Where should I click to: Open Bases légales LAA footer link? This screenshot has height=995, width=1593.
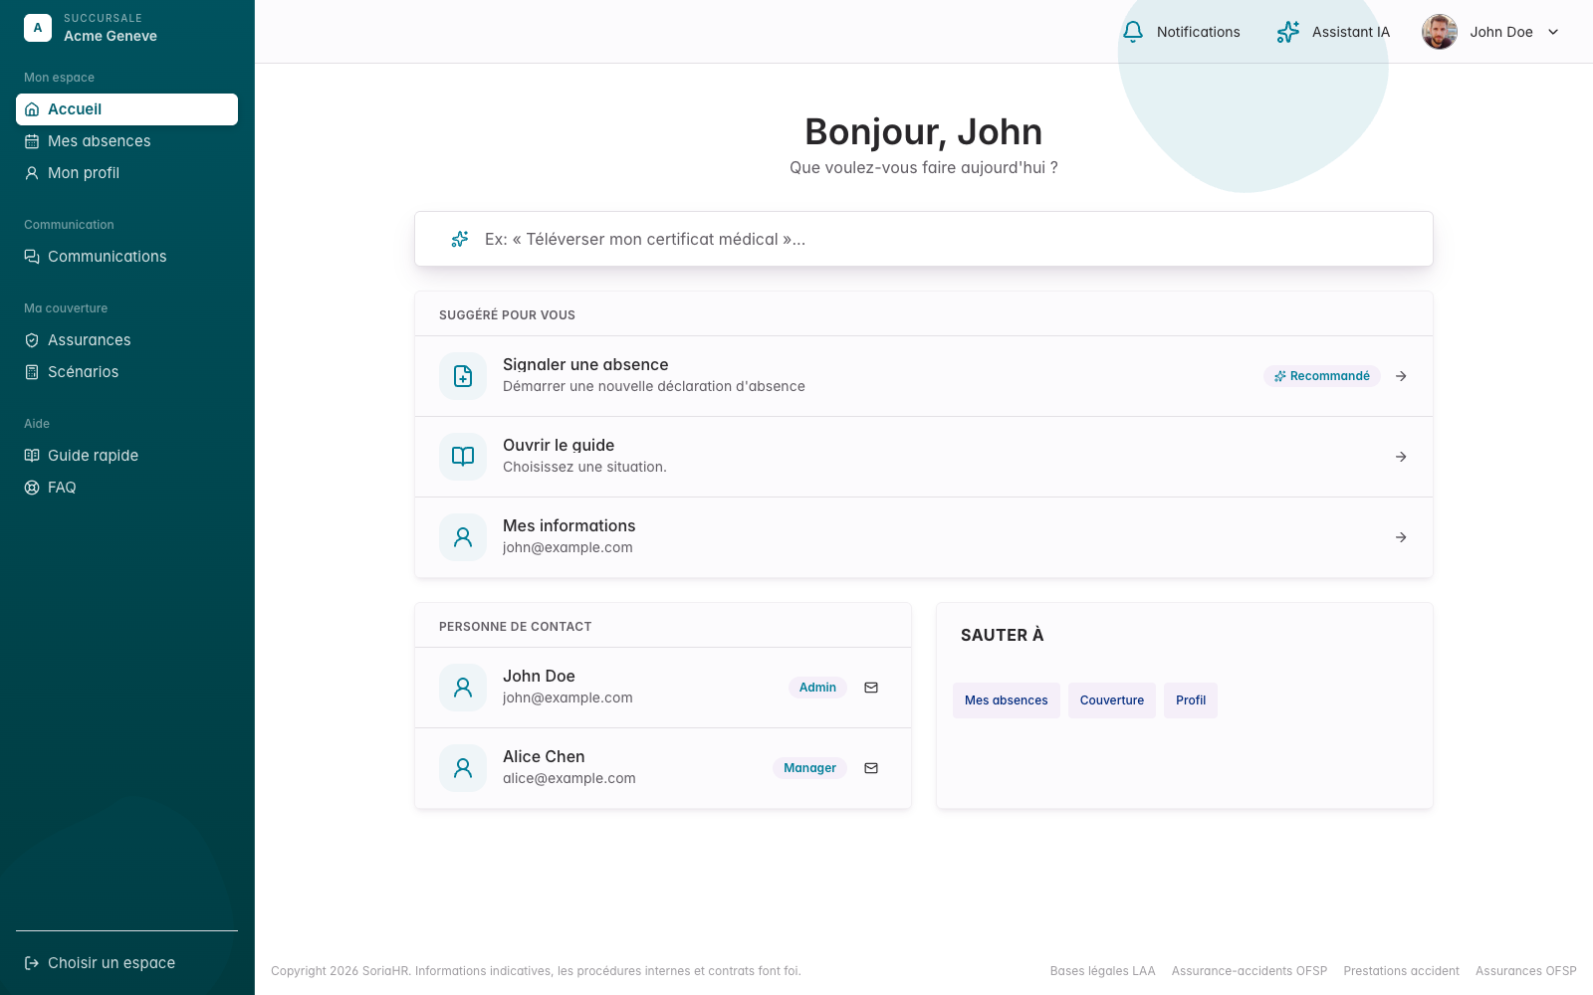[1103, 971]
